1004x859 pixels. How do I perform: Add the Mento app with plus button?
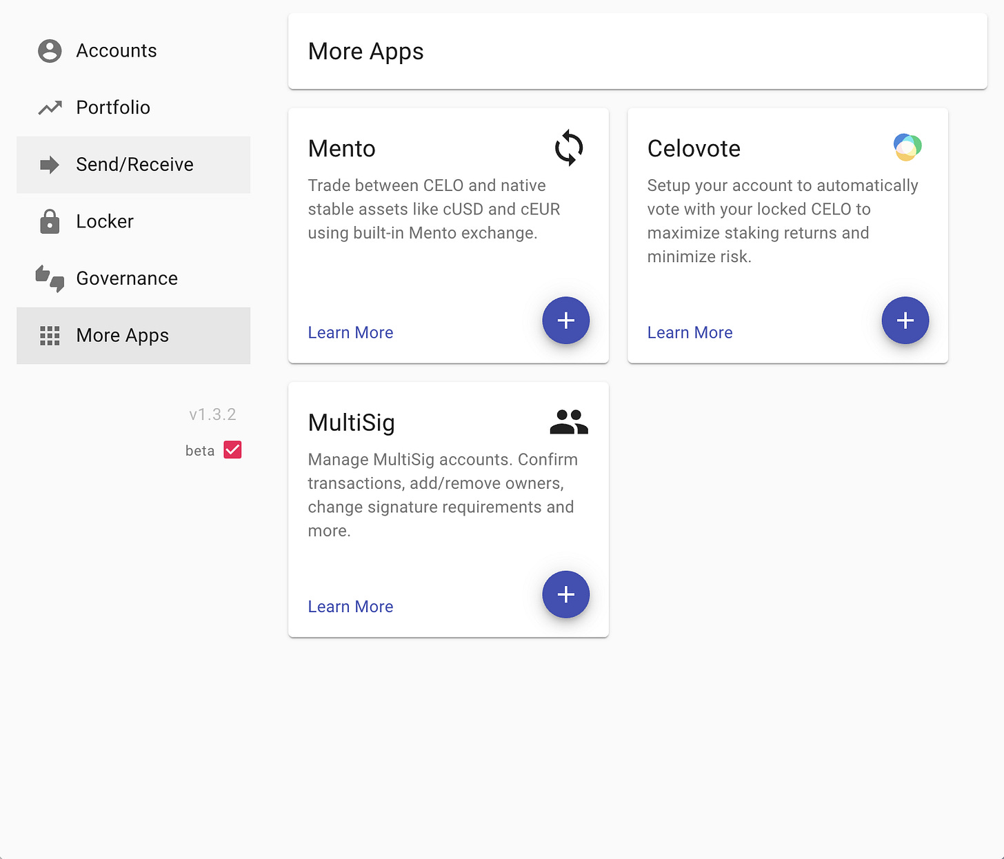pos(566,321)
